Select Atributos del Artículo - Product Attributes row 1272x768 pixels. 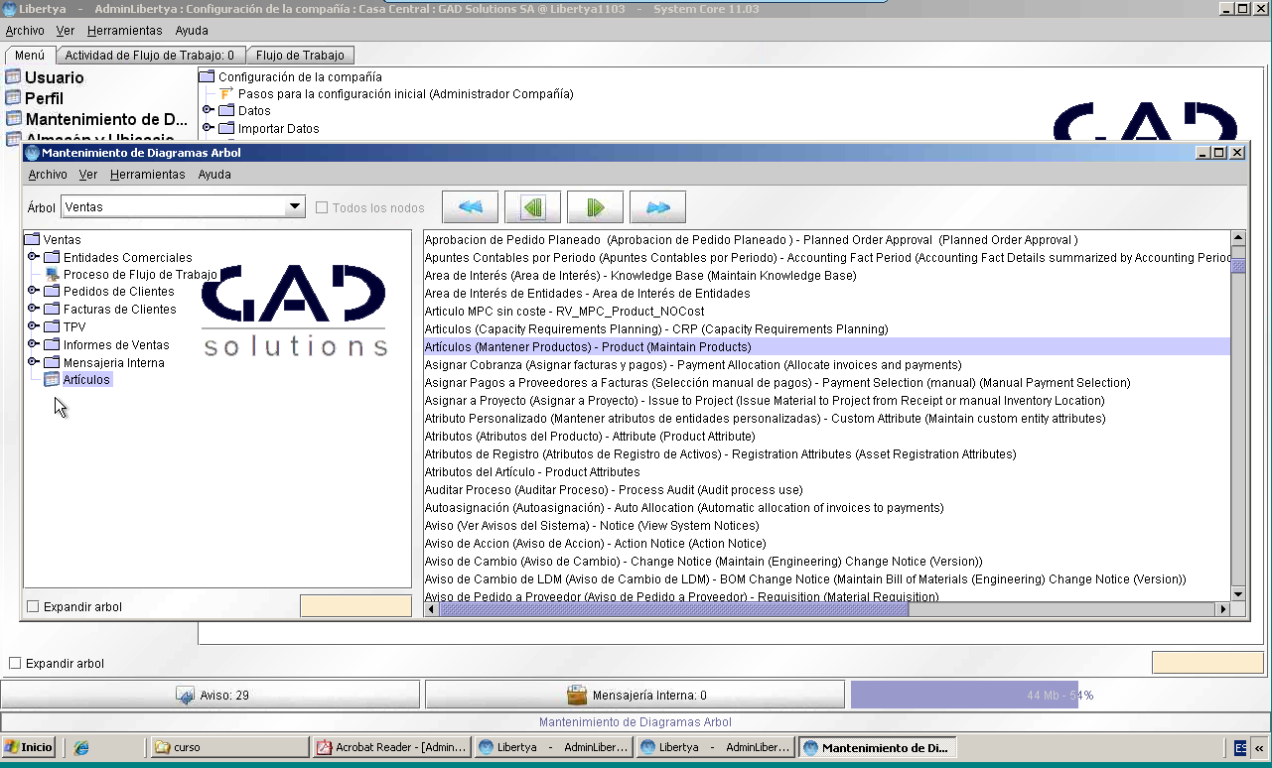coord(826,472)
